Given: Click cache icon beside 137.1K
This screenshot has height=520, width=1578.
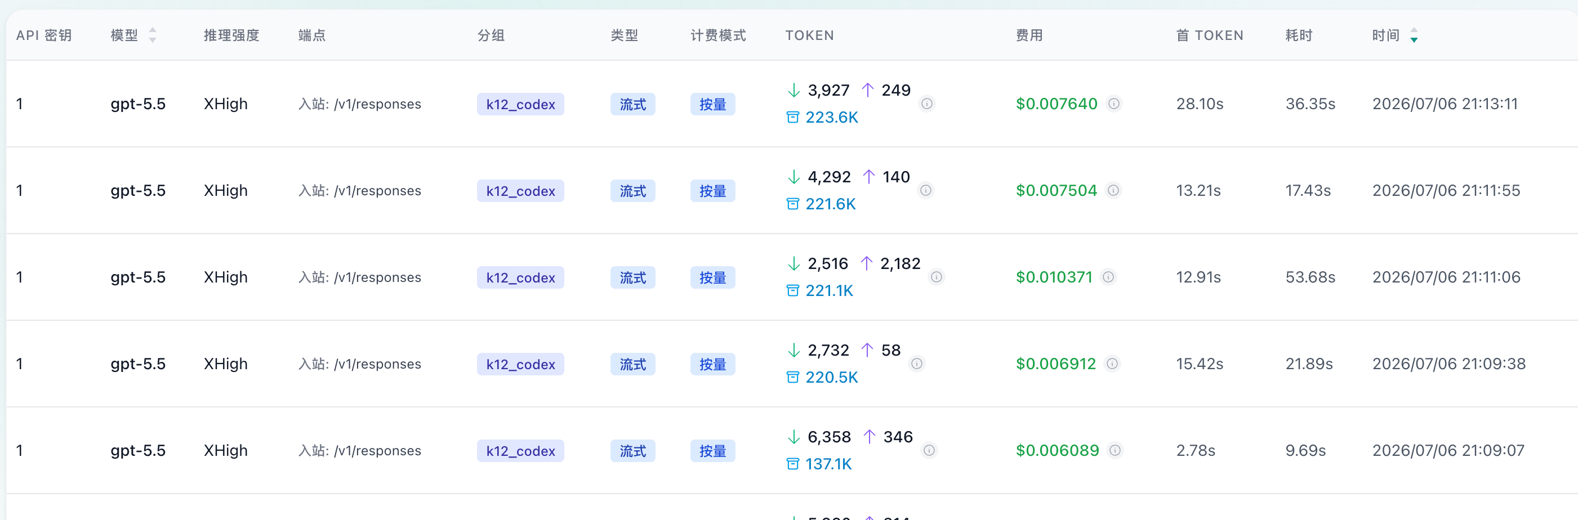Looking at the screenshot, I should click(x=793, y=464).
